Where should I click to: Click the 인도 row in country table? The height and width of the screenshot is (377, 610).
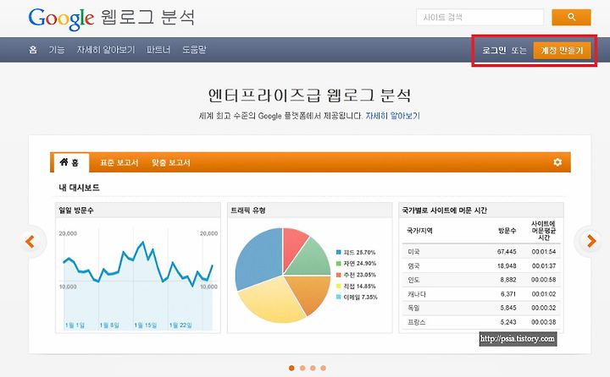click(x=481, y=280)
